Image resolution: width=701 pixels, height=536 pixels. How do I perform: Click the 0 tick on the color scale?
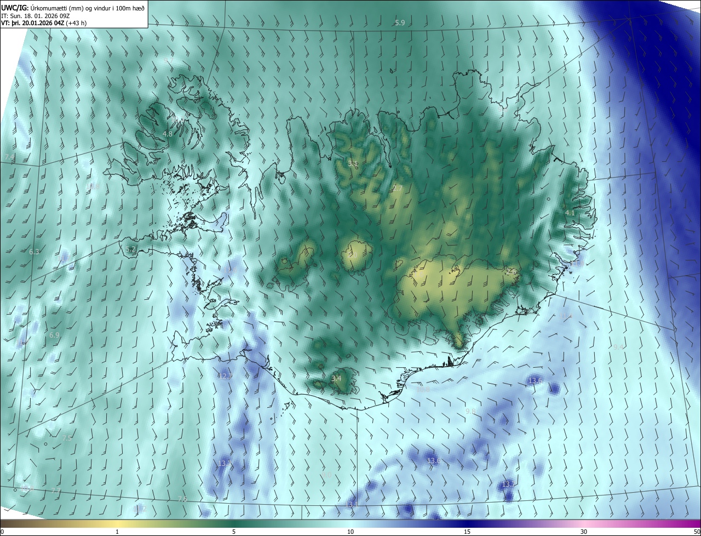(x=2, y=532)
